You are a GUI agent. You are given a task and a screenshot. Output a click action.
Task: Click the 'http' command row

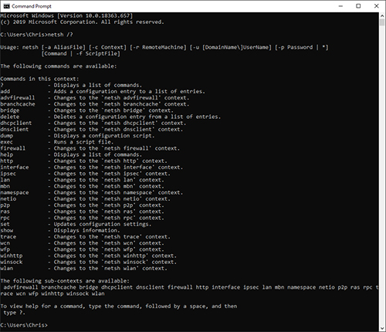pos(84,161)
